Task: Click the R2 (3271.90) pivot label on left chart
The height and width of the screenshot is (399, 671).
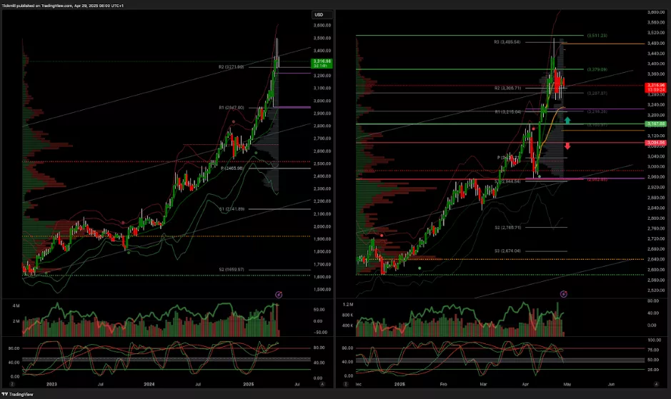Action: pyautogui.click(x=232, y=66)
